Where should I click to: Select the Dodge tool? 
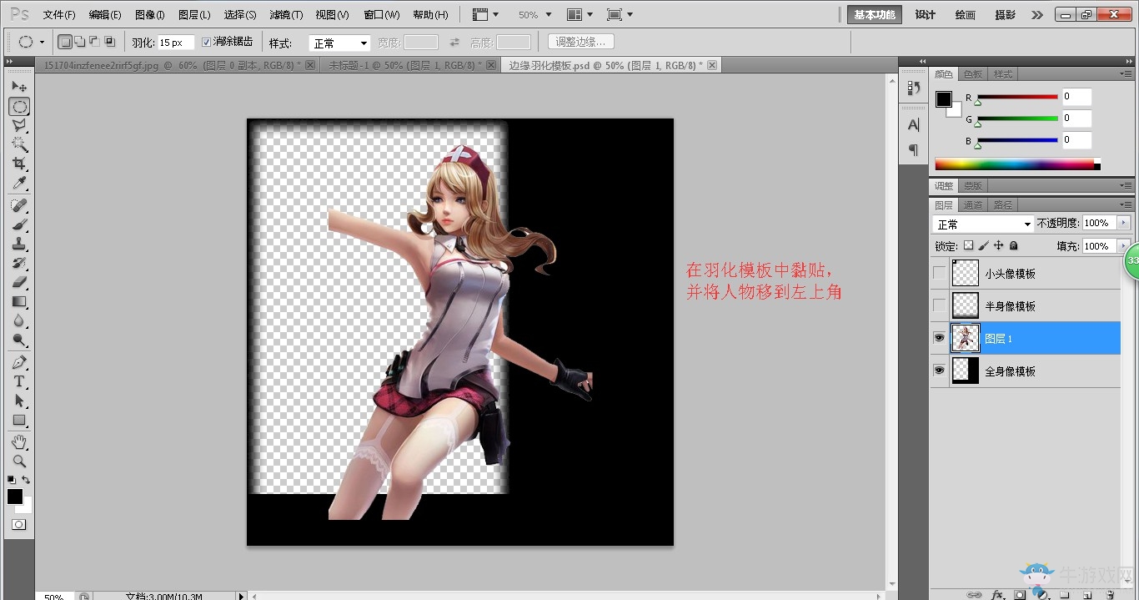pyautogui.click(x=19, y=340)
